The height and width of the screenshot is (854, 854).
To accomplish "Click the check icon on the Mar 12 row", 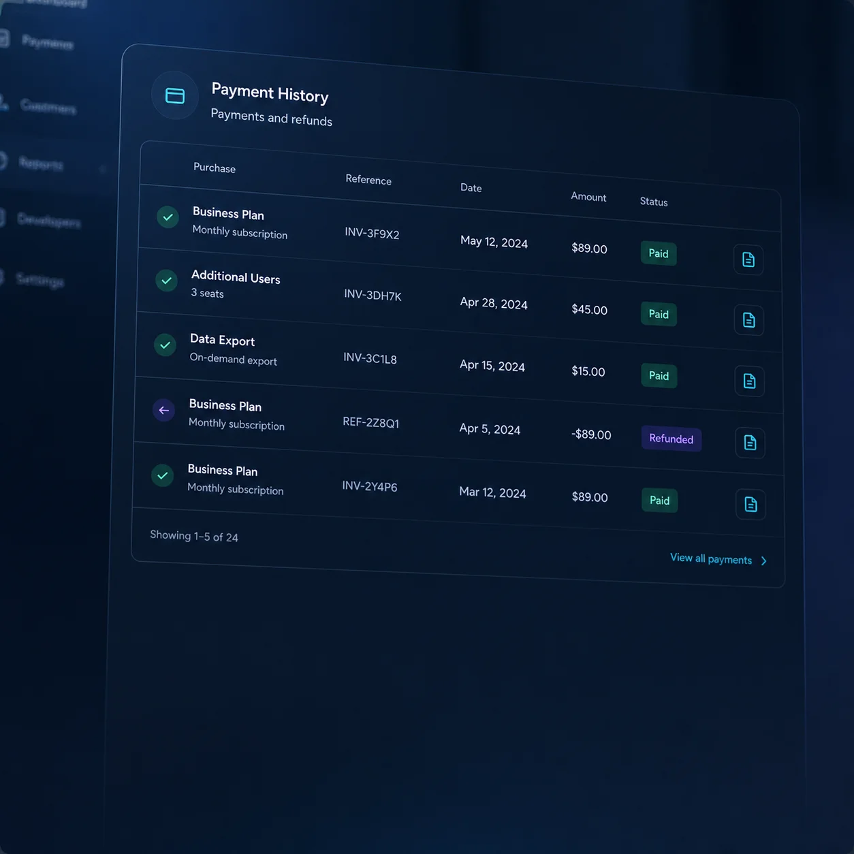I will pos(162,475).
